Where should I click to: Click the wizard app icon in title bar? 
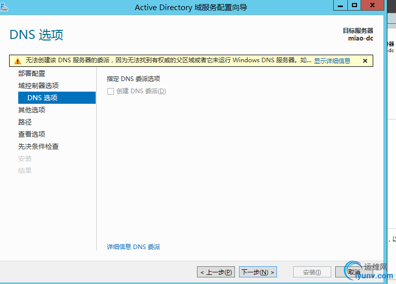[x=4, y=7]
